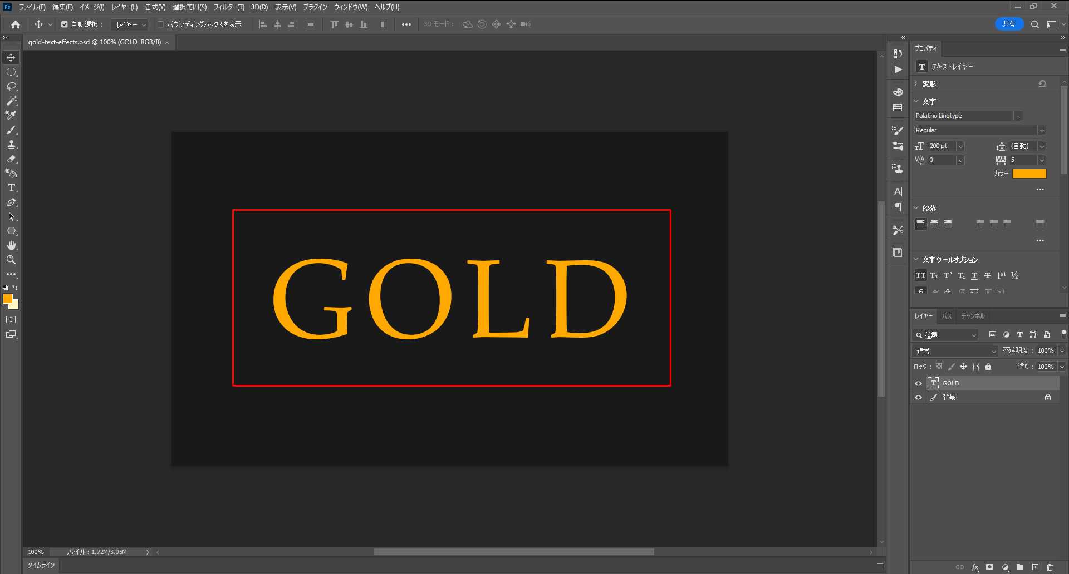This screenshot has height=574, width=1069.
Task: Hide the GOLD text layer
Action: (918, 383)
